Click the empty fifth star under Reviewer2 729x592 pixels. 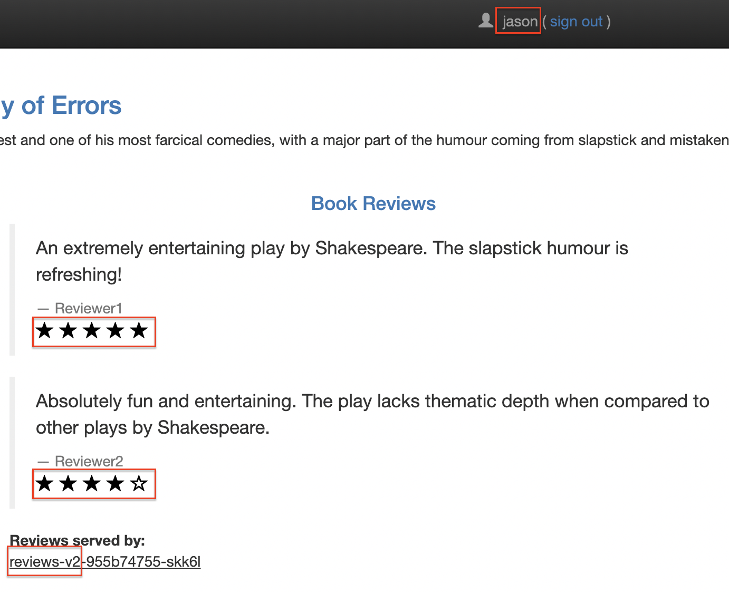[139, 483]
